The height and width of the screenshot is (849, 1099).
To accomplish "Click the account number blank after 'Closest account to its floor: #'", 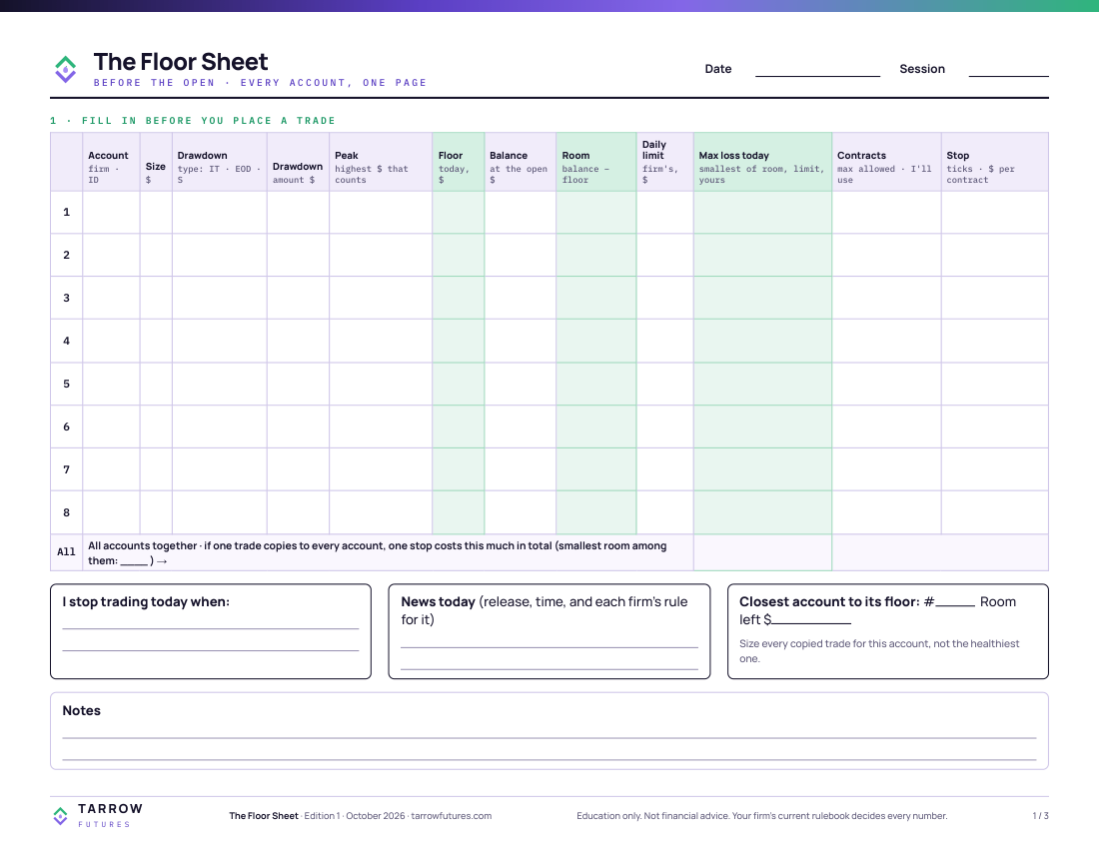I will (954, 604).
